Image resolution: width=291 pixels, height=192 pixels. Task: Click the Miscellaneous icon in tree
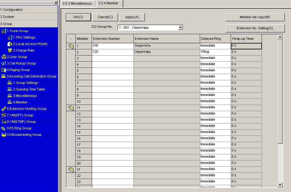[10, 96]
